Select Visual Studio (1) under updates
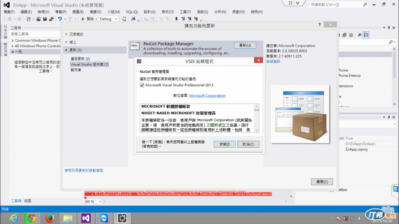The width and height of the screenshot is (399, 224). [x=89, y=64]
